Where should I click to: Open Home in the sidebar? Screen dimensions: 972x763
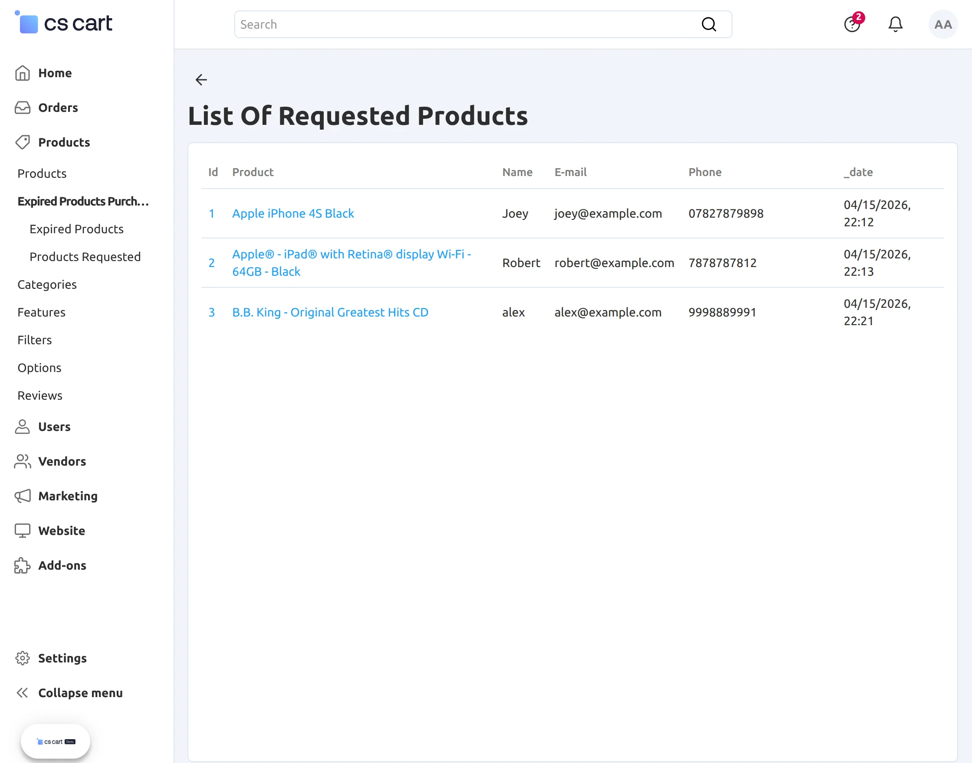click(55, 73)
